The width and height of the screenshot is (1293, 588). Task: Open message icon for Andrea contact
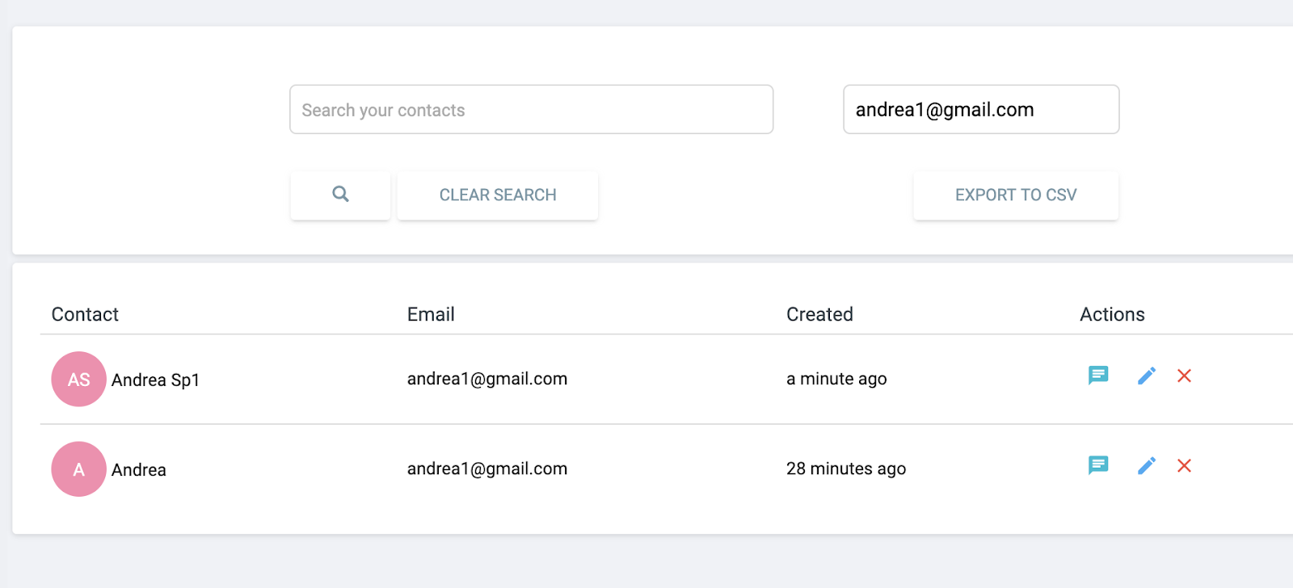tap(1098, 465)
